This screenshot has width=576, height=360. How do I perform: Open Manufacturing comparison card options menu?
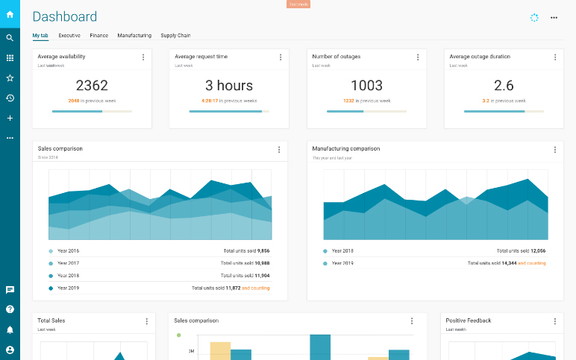coord(554,149)
